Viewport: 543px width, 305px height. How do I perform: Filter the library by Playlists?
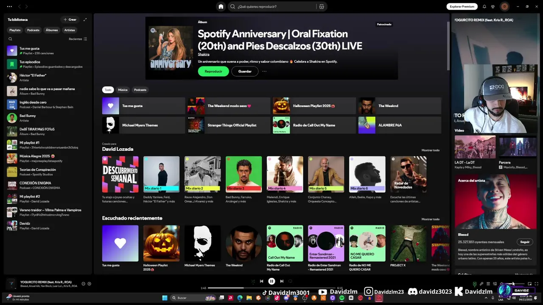click(15, 30)
